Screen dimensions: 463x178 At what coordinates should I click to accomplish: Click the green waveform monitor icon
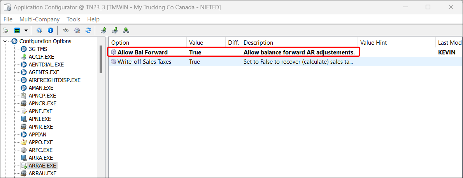click(17, 30)
